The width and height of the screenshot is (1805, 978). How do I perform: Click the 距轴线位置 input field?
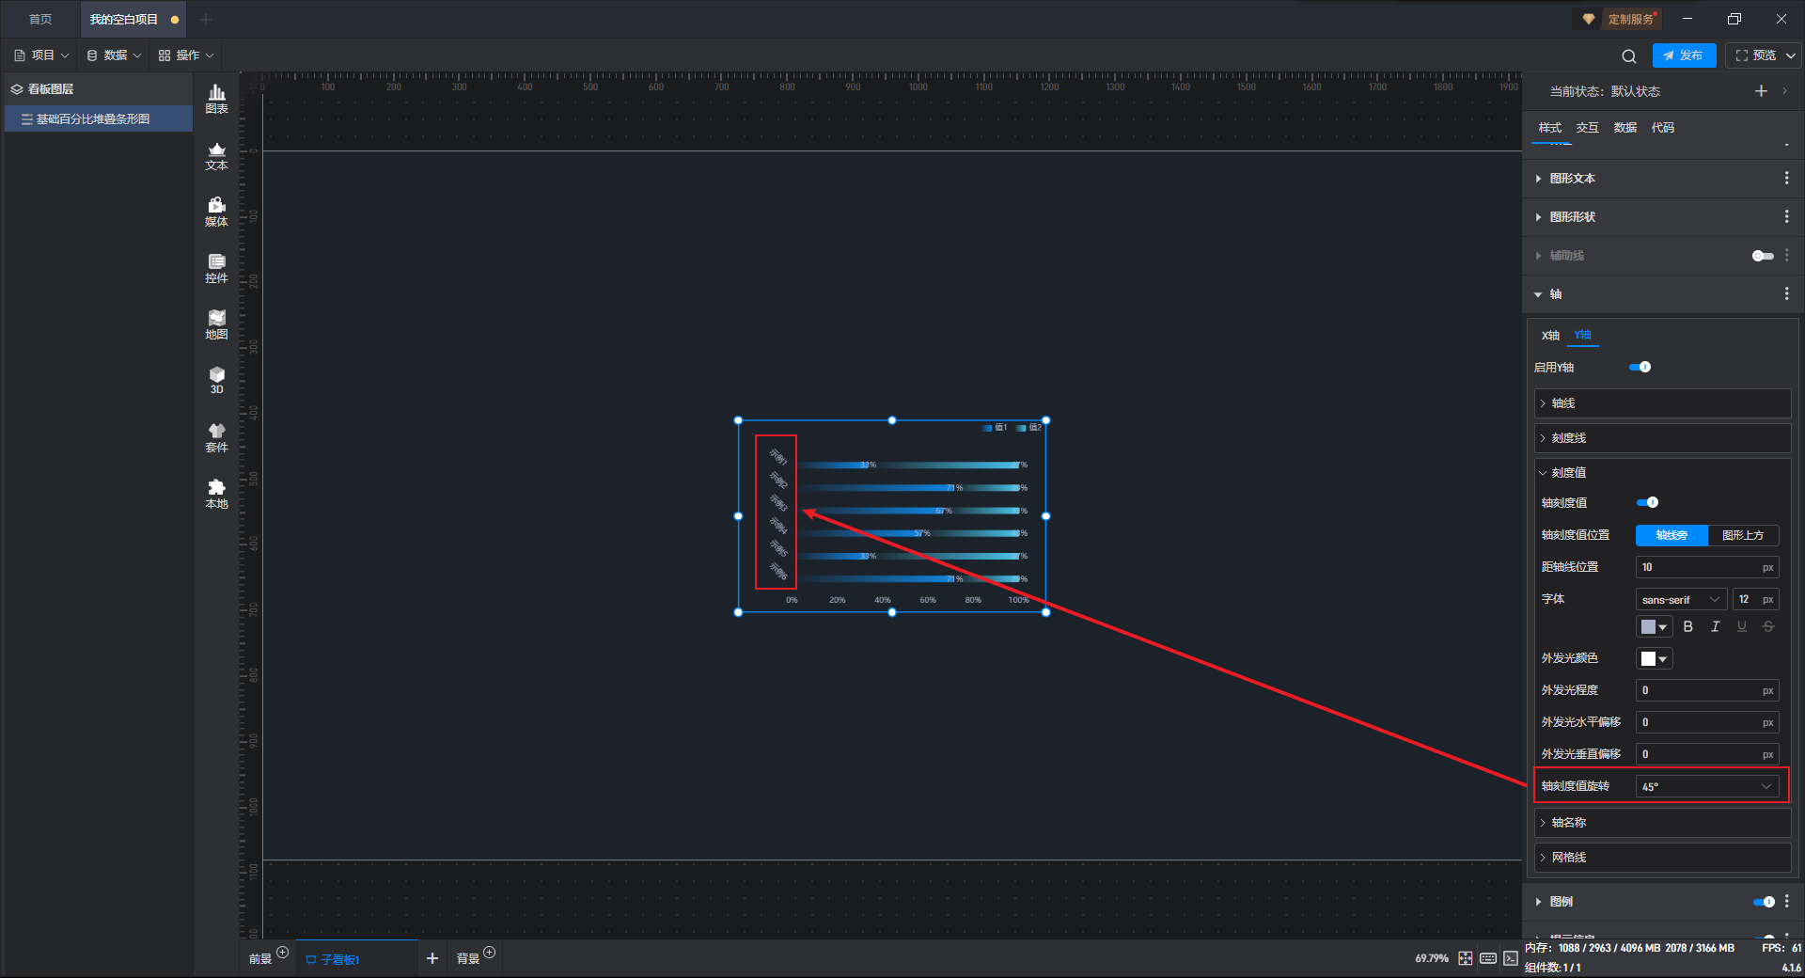pyautogui.click(x=1707, y=567)
